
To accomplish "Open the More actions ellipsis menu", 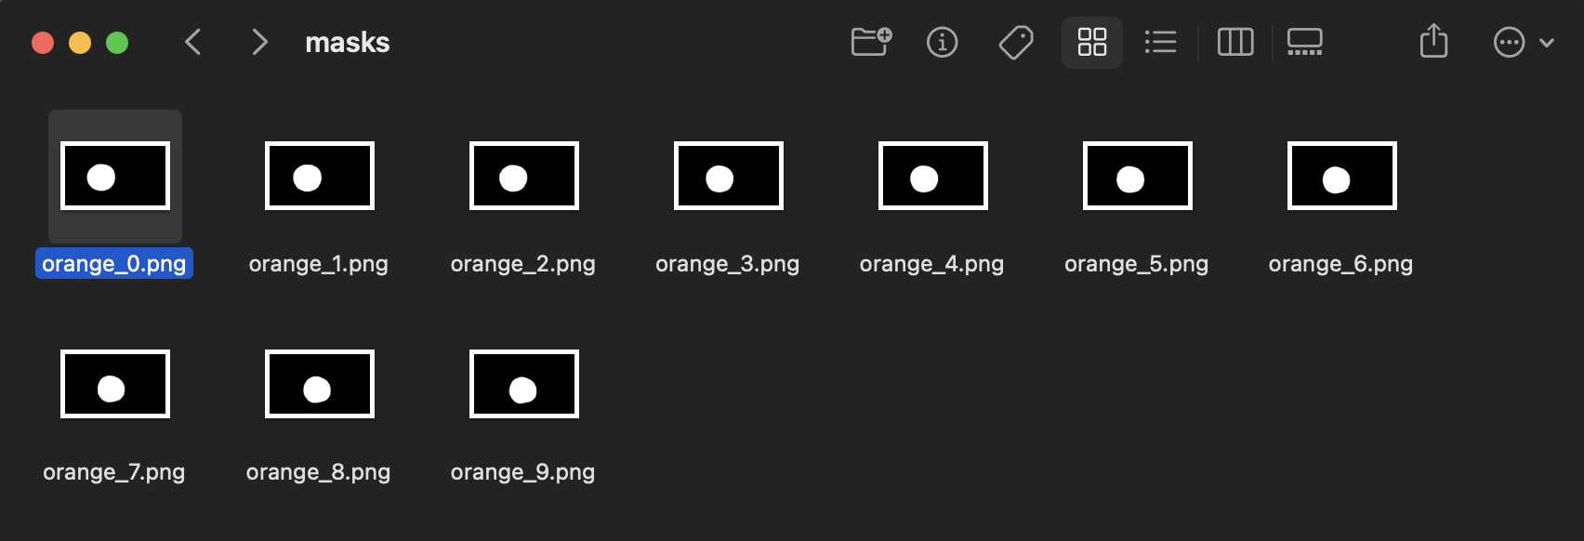I will tap(1509, 42).
